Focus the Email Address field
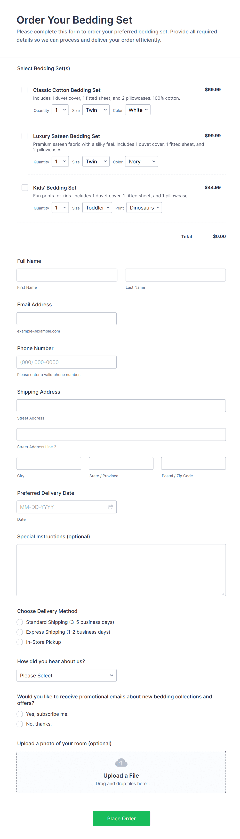Viewport: 240px width, 839px height. pos(67,319)
